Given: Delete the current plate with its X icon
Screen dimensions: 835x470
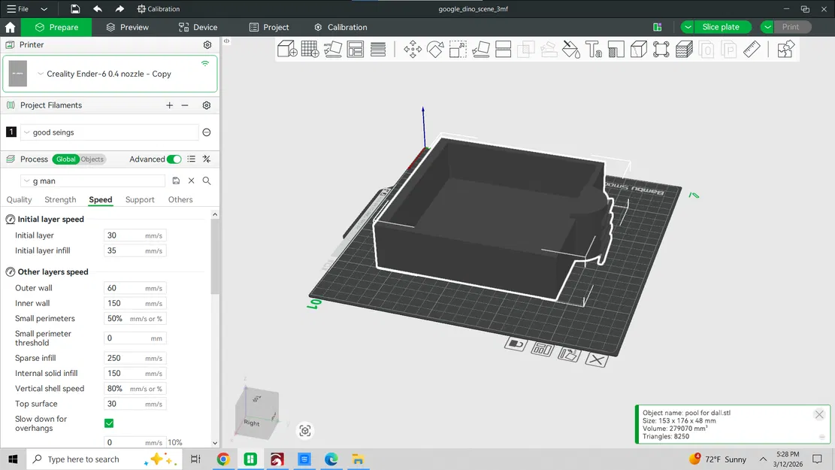Looking at the screenshot, I should pyautogui.click(x=597, y=360).
